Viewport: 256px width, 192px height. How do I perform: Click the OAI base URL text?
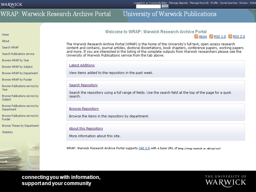199,149
